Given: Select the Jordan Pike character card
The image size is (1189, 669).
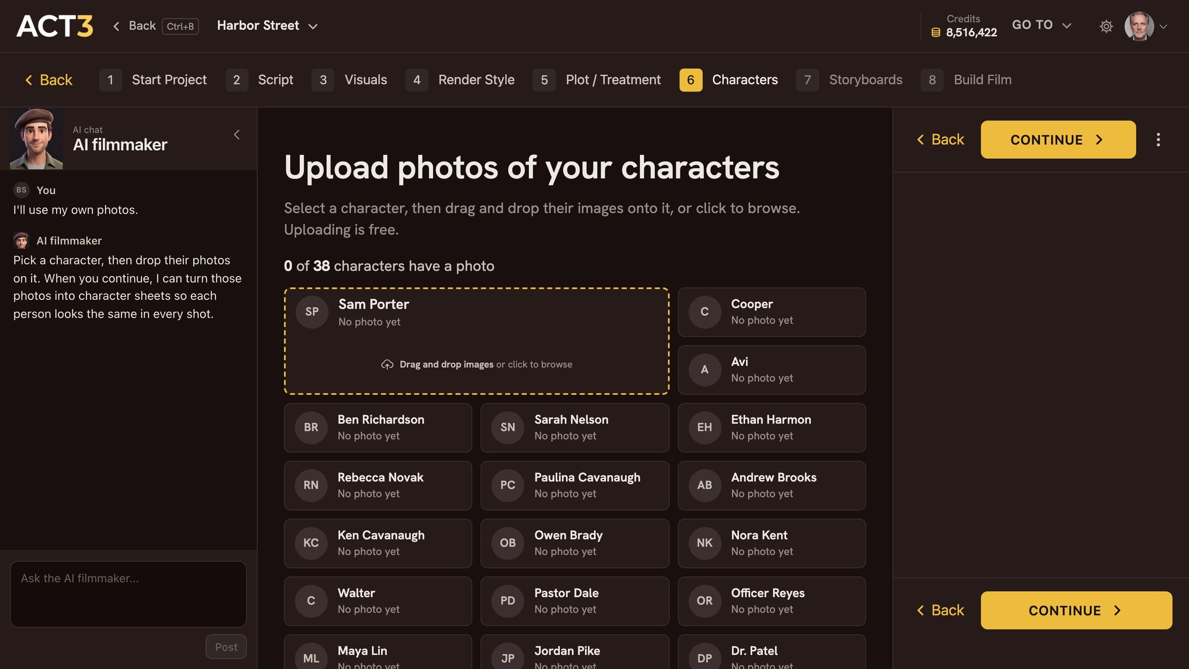Looking at the screenshot, I should point(575,652).
